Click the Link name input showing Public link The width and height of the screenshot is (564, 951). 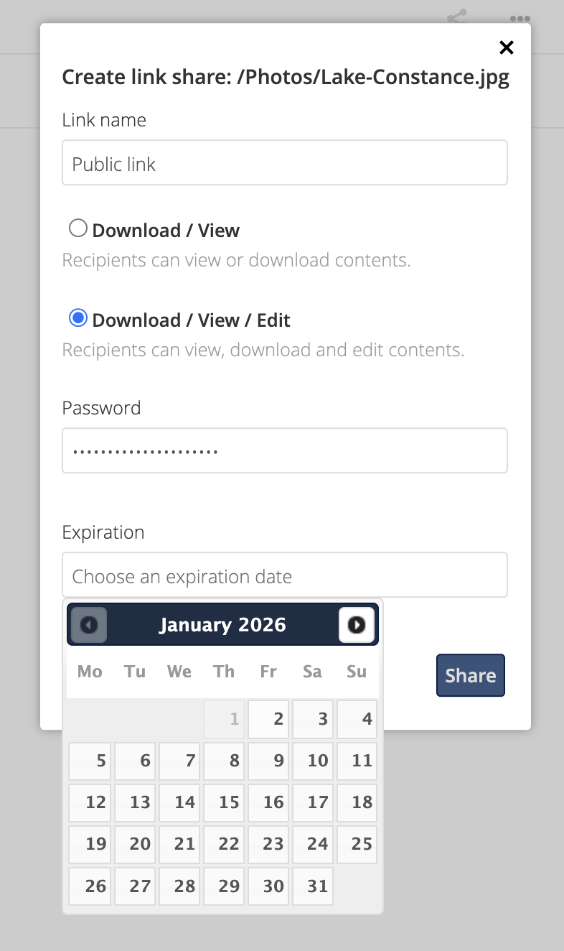click(285, 162)
